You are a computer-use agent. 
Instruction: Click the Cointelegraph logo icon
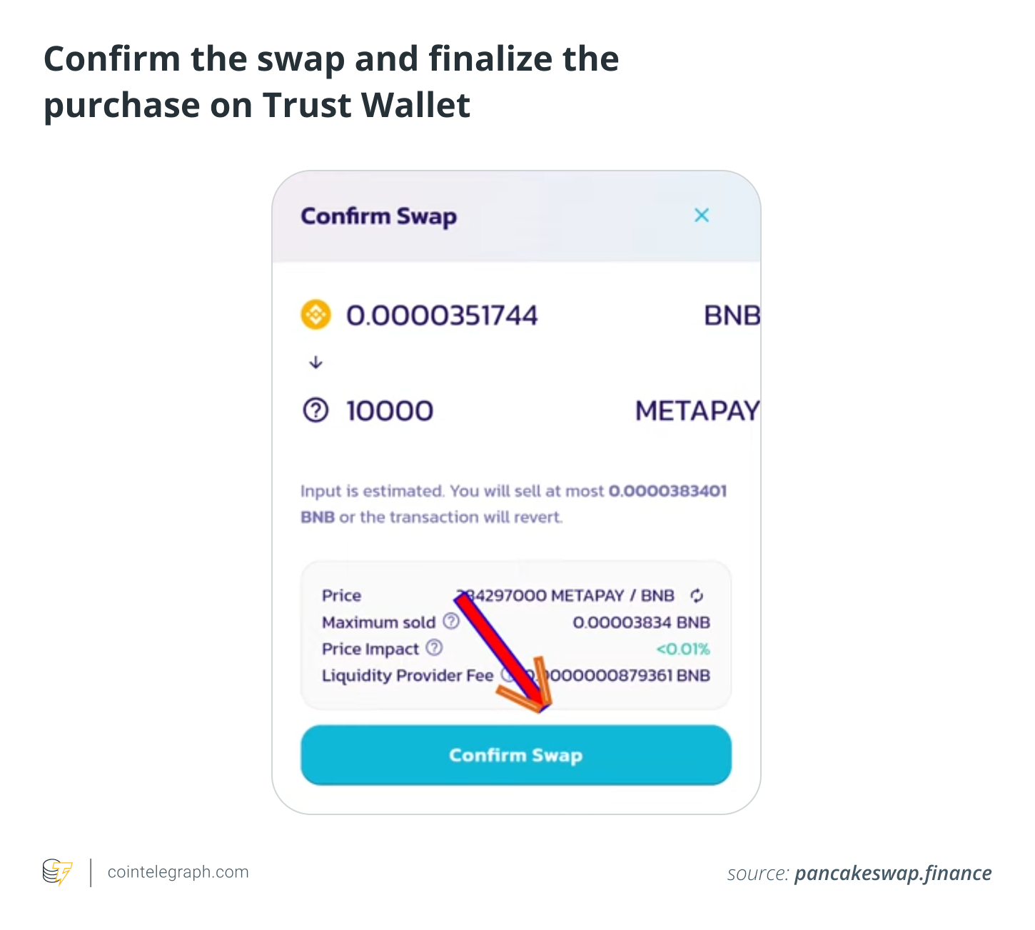pyautogui.click(x=57, y=872)
